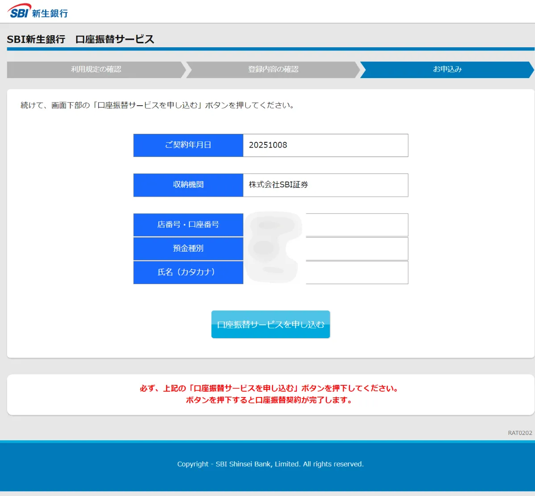This screenshot has width=535, height=496.
Task: Click the field beside 預金種別
Action: point(356,249)
